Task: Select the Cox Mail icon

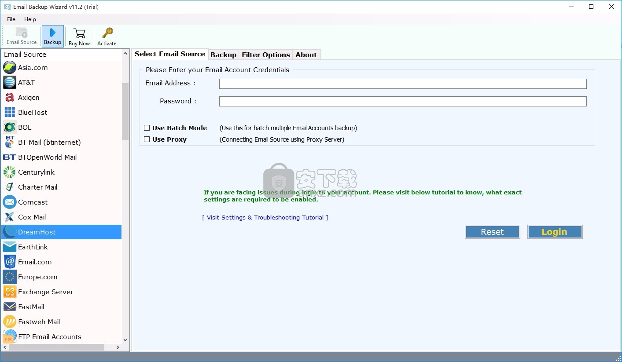Action: pyautogui.click(x=9, y=217)
